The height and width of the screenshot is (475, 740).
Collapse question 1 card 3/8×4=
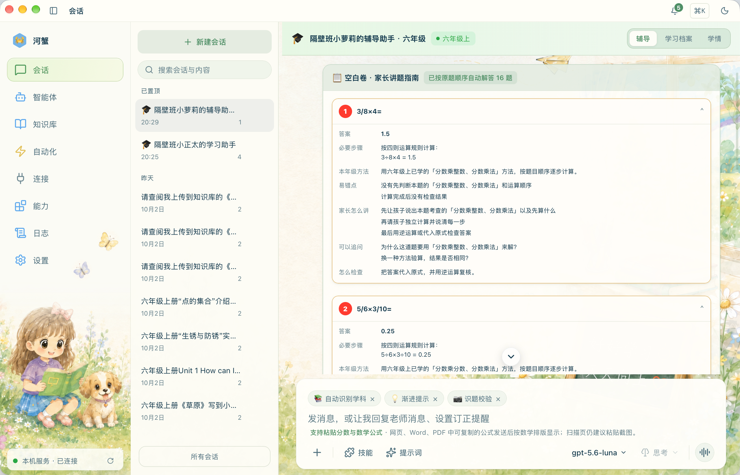click(702, 110)
